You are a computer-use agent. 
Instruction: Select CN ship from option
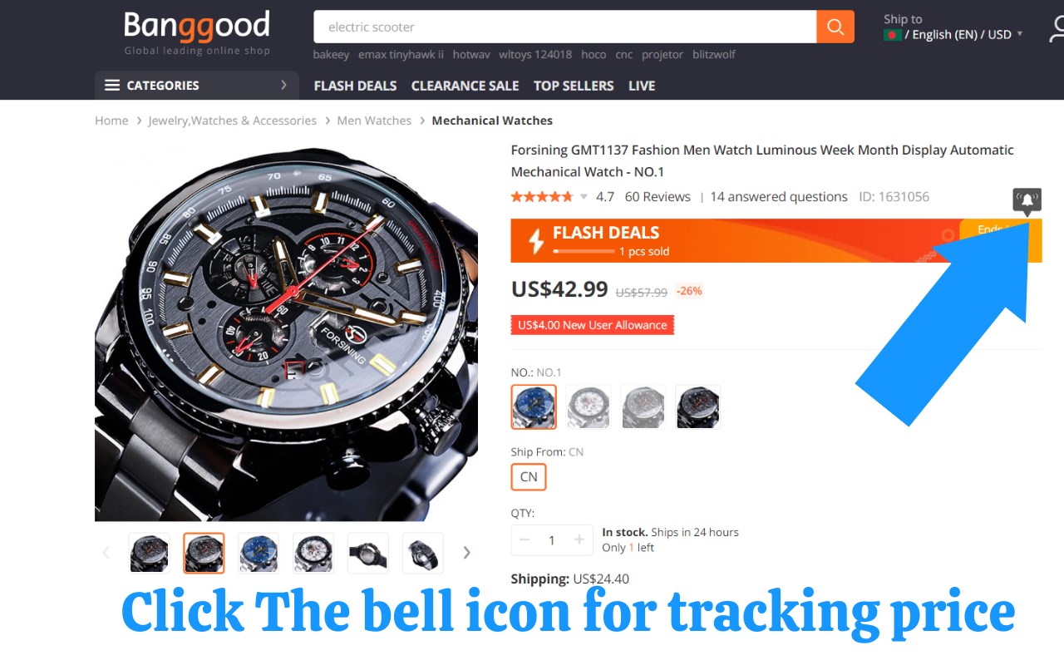(529, 476)
